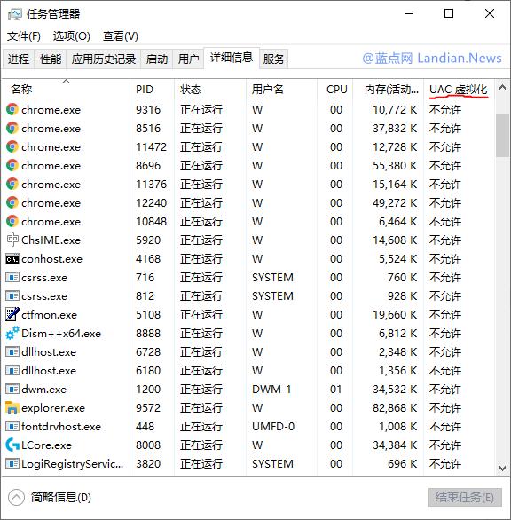Select the Dism++x64.exe process name

pyautogui.click(x=61, y=334)
